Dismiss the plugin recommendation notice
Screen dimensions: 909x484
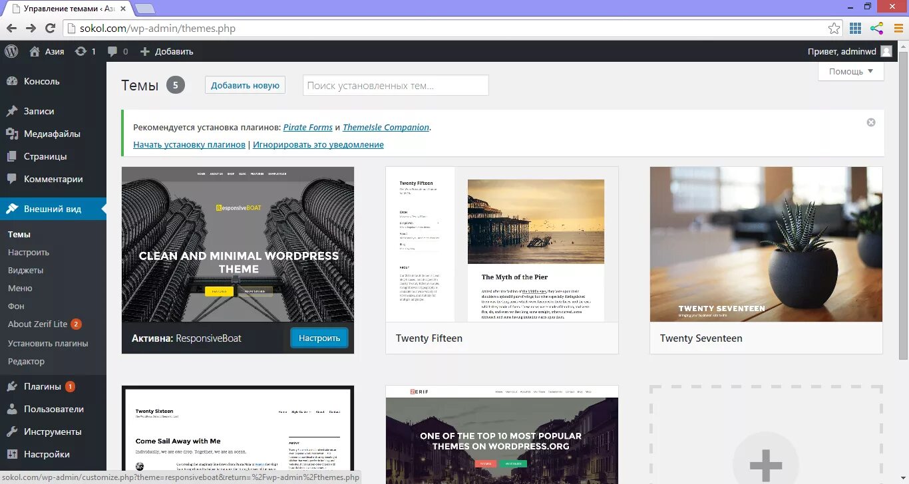click(x=871, y=122)
